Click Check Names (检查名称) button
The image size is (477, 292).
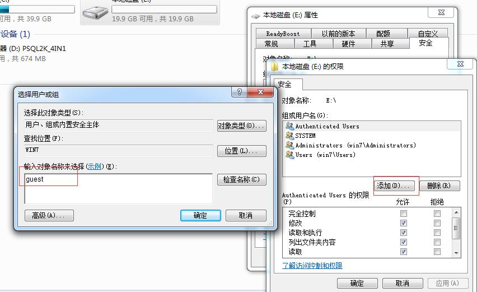coord(241,179)
